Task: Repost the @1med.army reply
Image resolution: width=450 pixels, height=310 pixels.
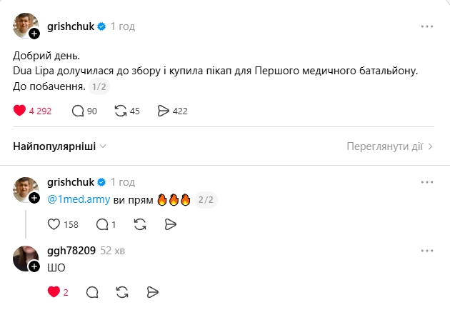Action: click(140, 224)
